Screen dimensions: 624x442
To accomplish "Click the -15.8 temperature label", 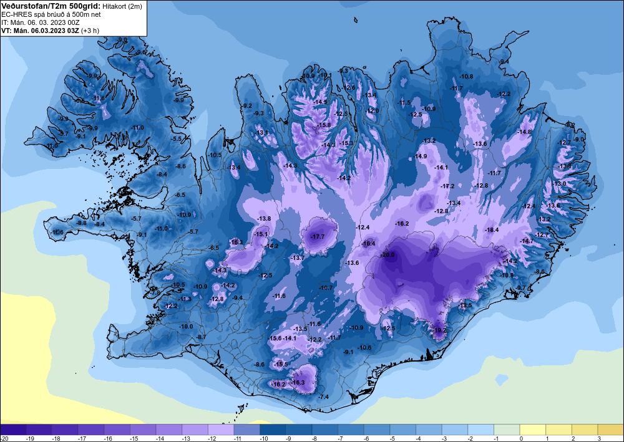I will (324, 125).
